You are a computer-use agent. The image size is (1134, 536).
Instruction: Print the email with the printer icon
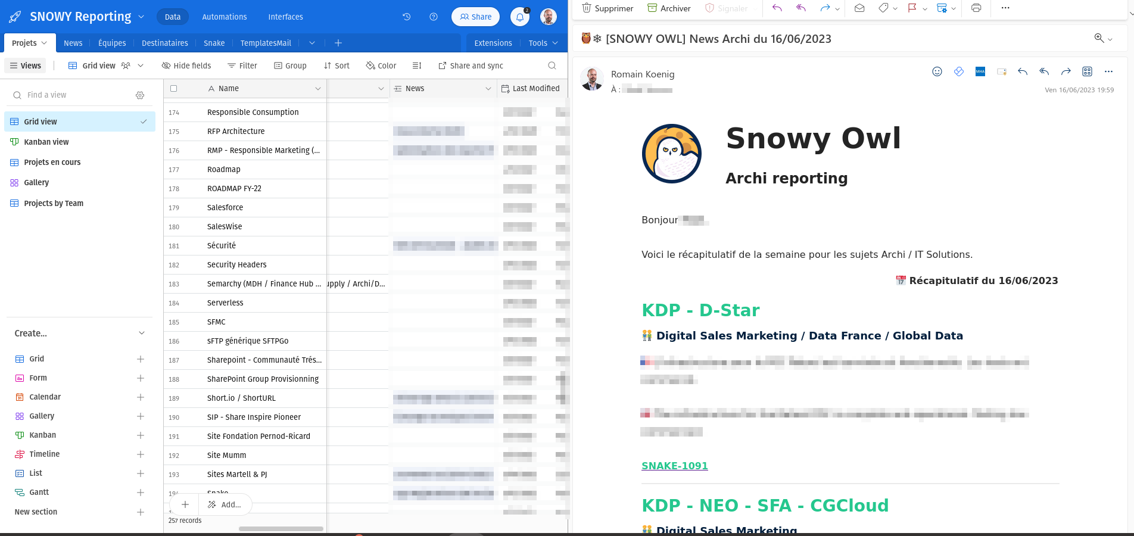coord(976,8)
